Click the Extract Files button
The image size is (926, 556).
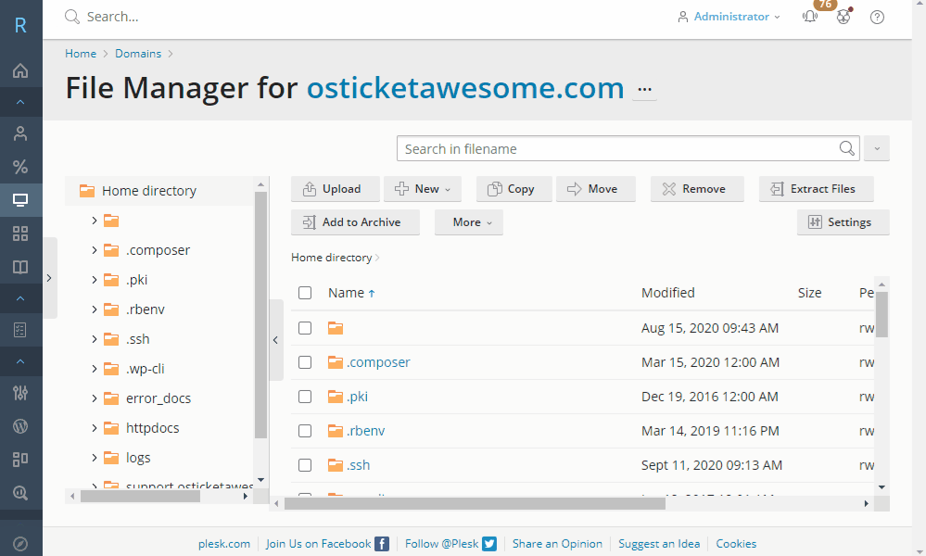point(816,189)
